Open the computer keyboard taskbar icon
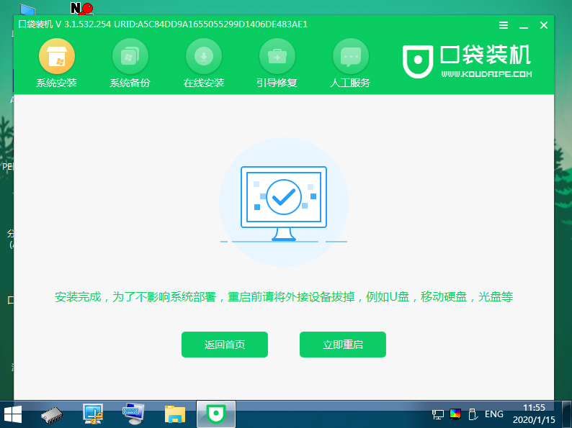Image resolution: width=572 pixels, height=428 pixels. pos(133,414)
